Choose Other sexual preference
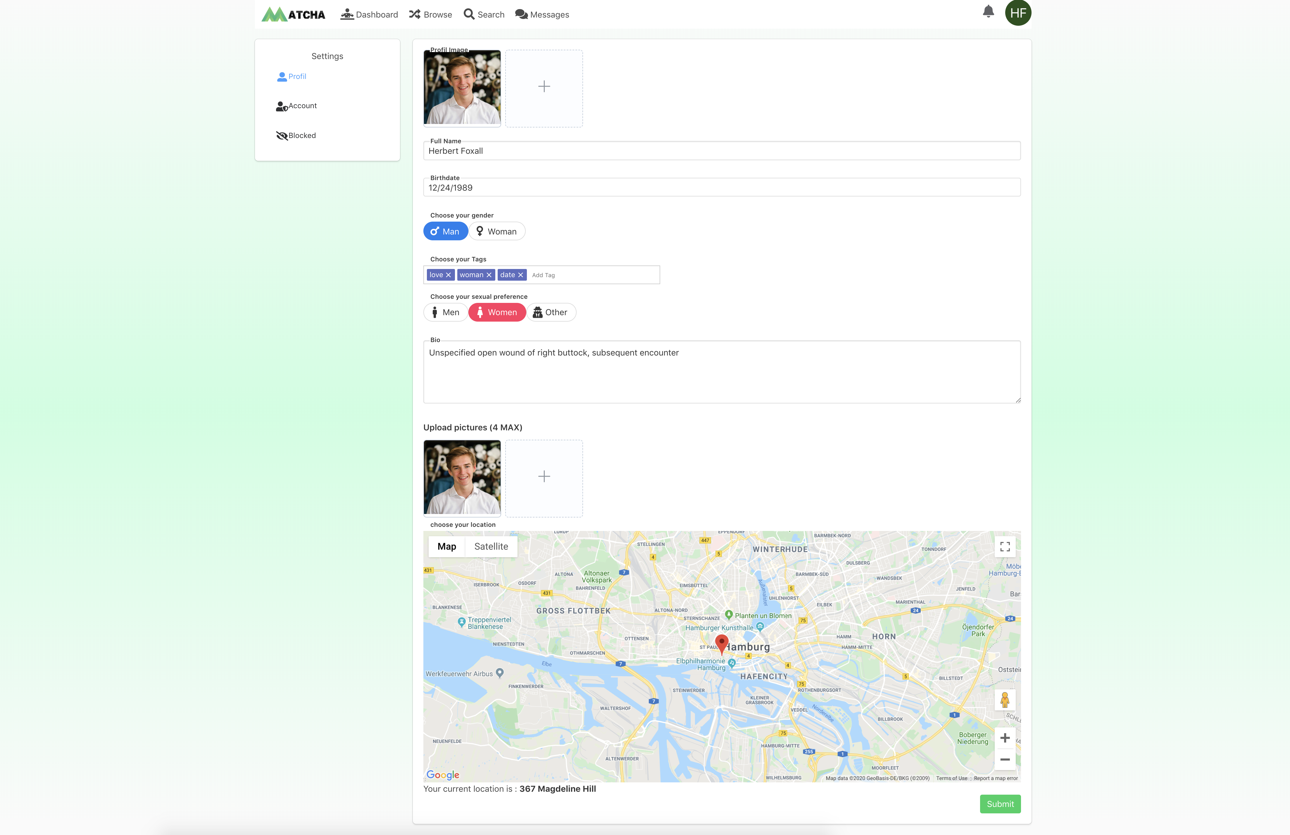Image resolution: width=1290 pixels, height=835 pixels. [x=551, y=313]
